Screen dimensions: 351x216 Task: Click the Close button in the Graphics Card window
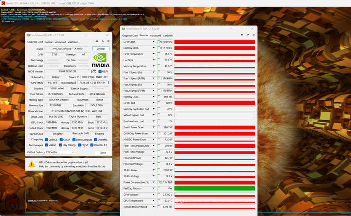tap(103, 153)
